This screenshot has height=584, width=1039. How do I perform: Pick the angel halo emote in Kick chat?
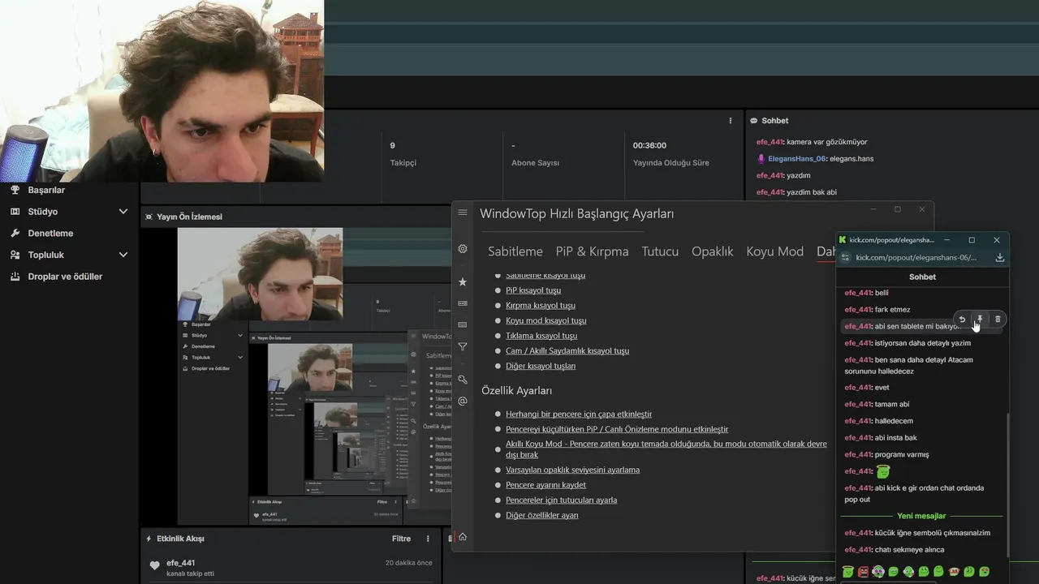848,572
